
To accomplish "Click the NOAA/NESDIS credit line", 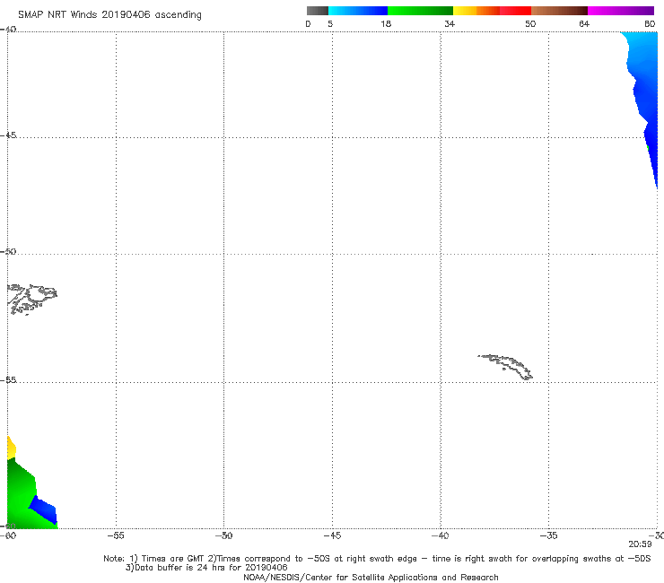I will [x=371, y=577].
